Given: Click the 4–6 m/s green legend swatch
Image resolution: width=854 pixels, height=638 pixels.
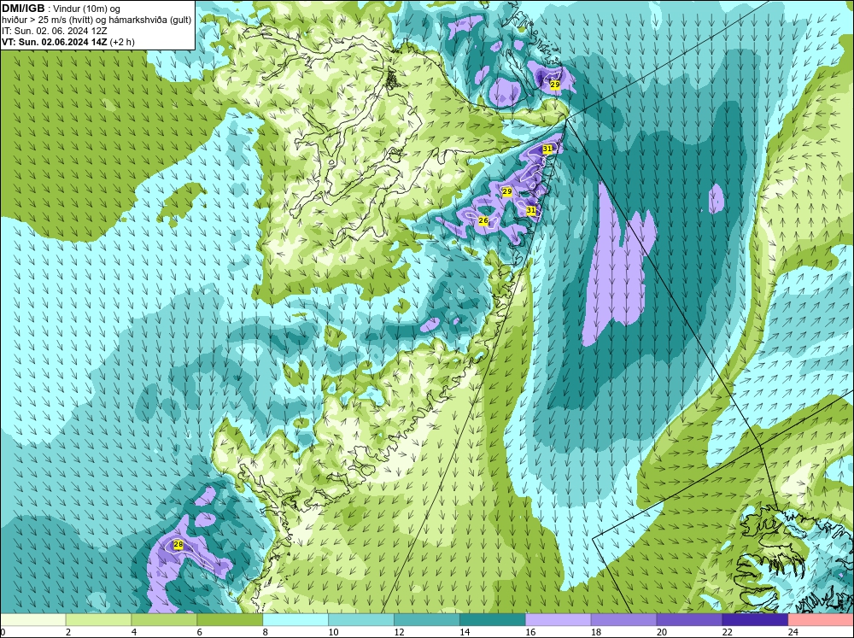Looking at the screenshot, I should [164, 620].
